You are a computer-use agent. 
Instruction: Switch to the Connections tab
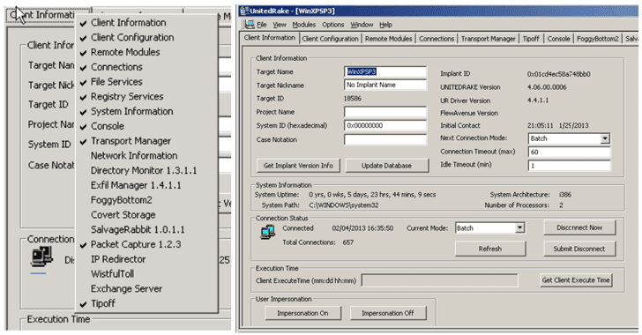click(x=437, y=39)
